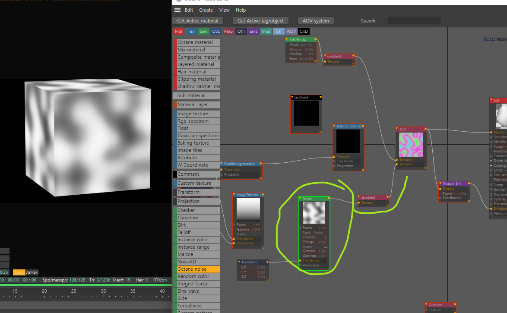Collapse the Texture Emi node
Viewport: 507px width, 313px height.
[x=440, y=183]
